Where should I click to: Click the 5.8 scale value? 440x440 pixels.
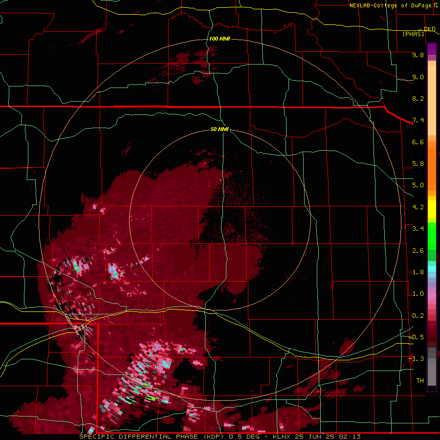pyautogui.click(x=418, y=164)
